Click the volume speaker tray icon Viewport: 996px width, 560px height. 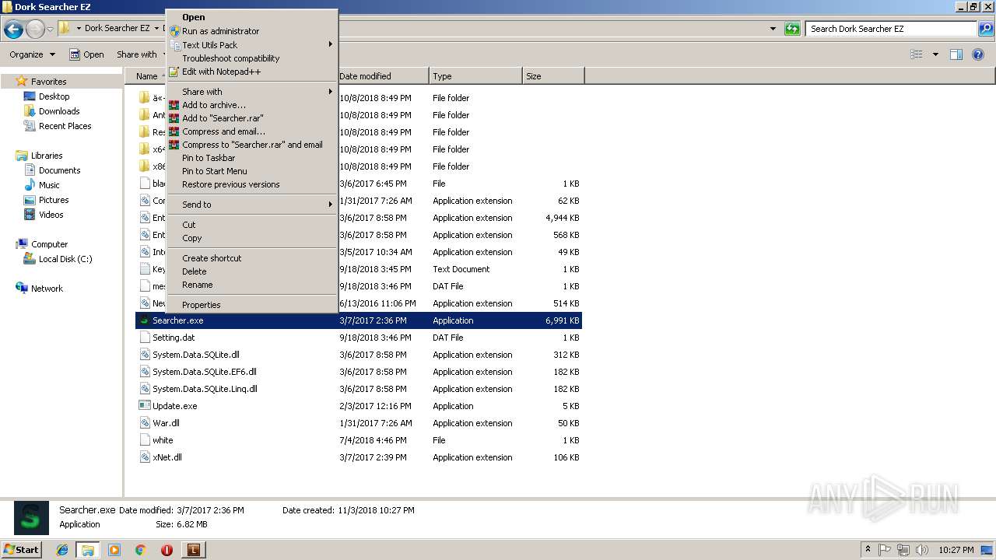(921, 550)
